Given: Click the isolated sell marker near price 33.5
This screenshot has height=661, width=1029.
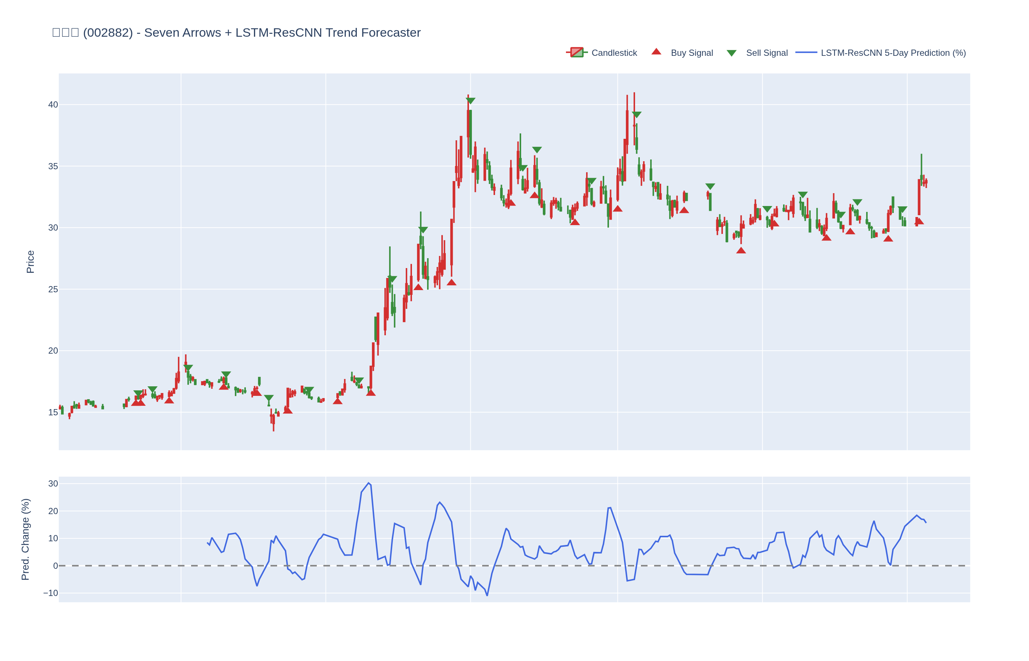Looking at the screenshot, I should point(710,186).
